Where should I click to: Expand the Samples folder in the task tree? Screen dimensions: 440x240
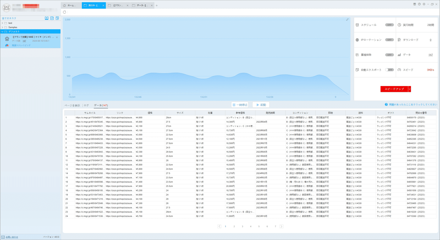[x=2, y=27]
